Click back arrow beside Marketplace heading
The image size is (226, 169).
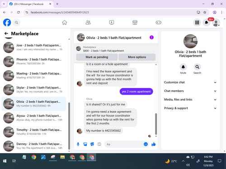[x=6, y=33]
